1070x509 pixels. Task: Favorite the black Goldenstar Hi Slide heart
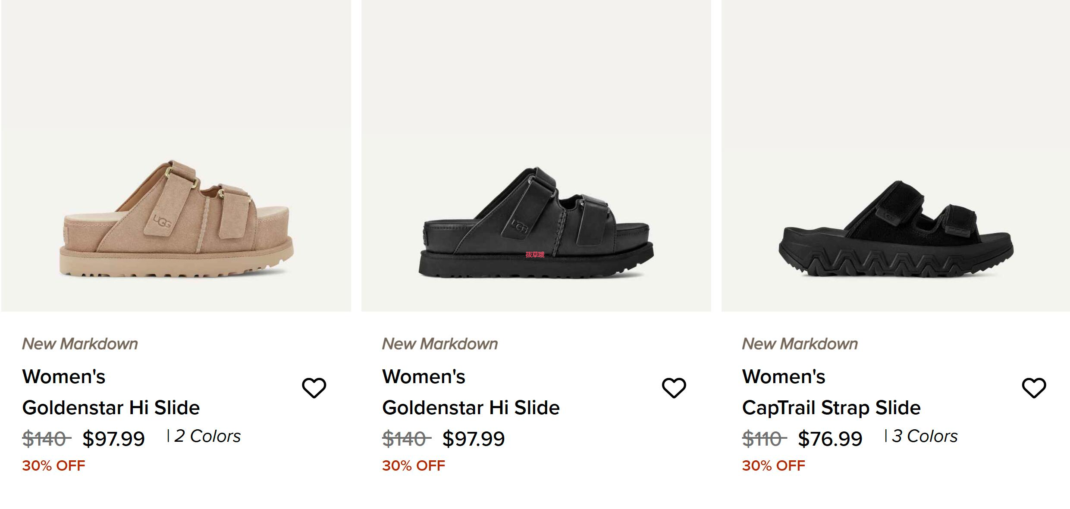674,388
